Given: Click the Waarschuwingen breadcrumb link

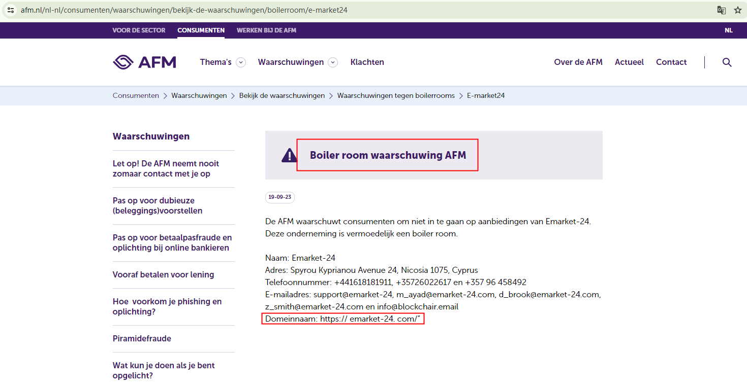Looking at the screenshot, I should (199, 95).
